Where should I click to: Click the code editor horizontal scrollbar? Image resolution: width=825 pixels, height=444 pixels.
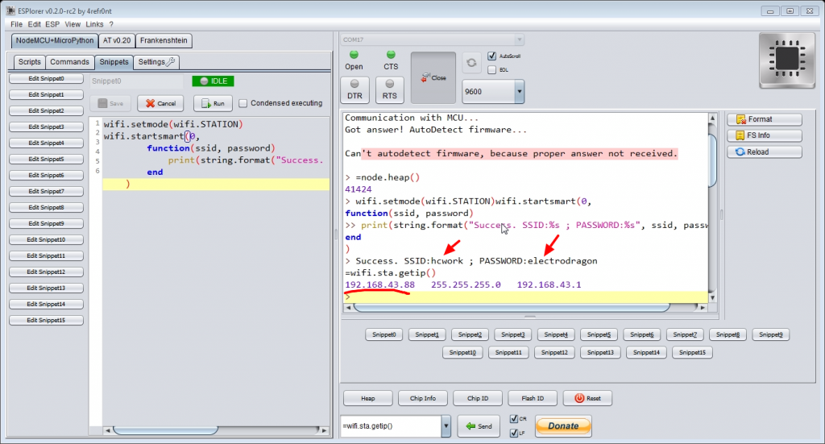click(x=165, y=430)
